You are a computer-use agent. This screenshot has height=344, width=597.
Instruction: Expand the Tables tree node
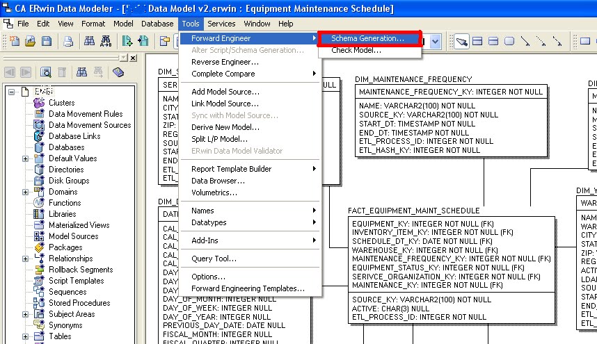tap(26, 336)
